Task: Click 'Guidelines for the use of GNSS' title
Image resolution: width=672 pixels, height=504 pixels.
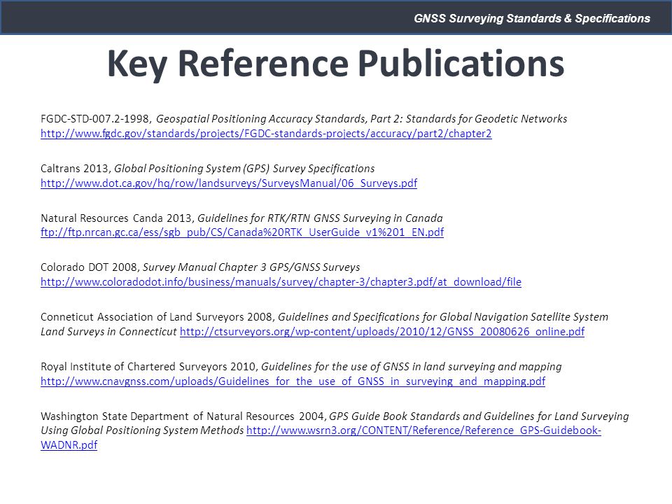Action: 412,367
